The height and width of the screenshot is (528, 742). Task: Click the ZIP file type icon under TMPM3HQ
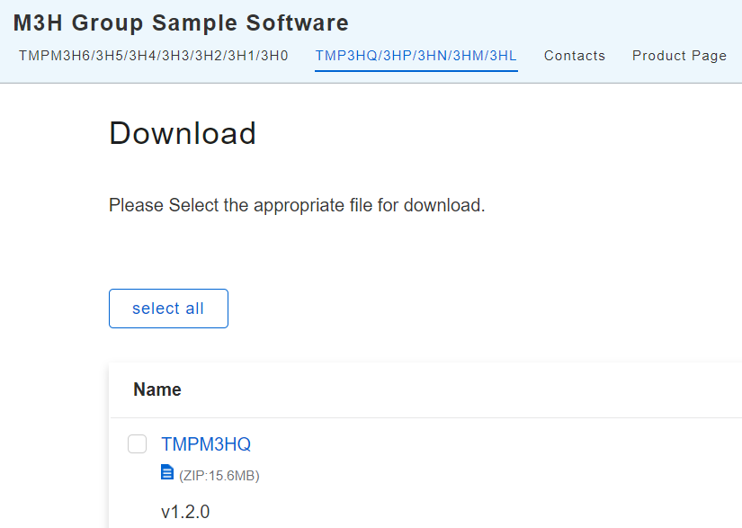coord(166,472)
